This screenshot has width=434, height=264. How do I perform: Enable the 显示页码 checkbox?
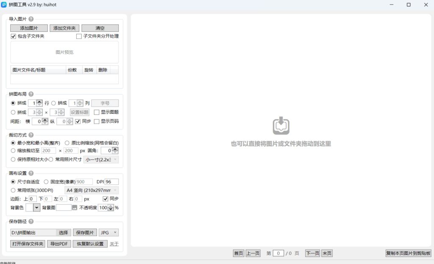pyautogui.click(x=97, y=121)
